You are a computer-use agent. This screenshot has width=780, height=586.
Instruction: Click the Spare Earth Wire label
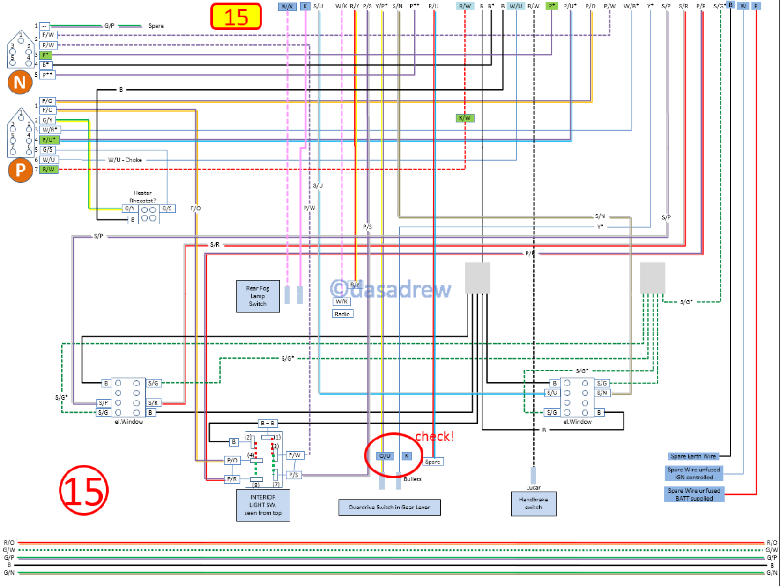click(692, 456)
